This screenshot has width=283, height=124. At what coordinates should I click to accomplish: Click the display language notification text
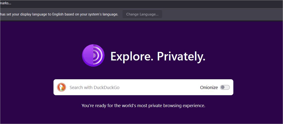point(59,14)
